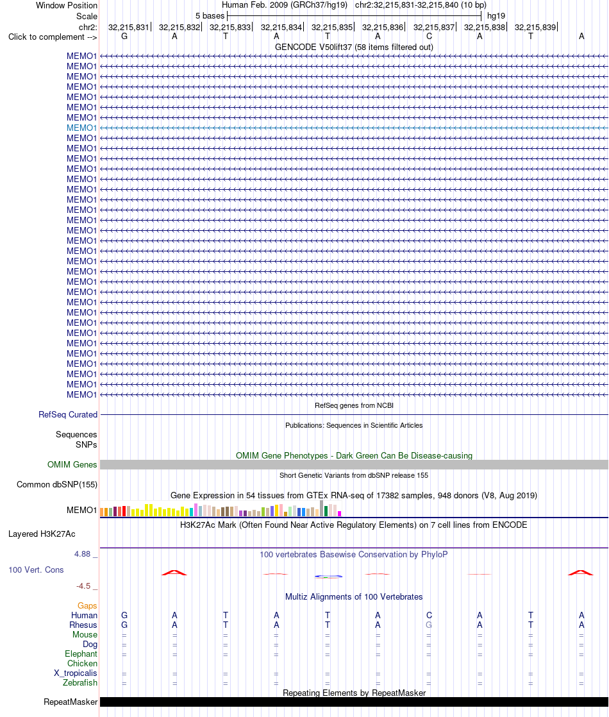Click the PhyloP lower value -4.5

click(x=83, y=586)
